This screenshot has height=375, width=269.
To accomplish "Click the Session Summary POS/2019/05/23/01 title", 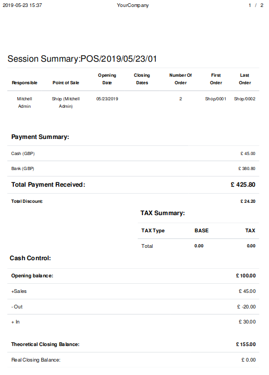I will [x=82, y=59].
